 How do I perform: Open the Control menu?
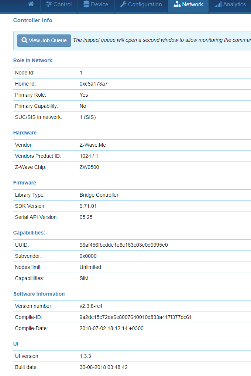coord(59,4)
